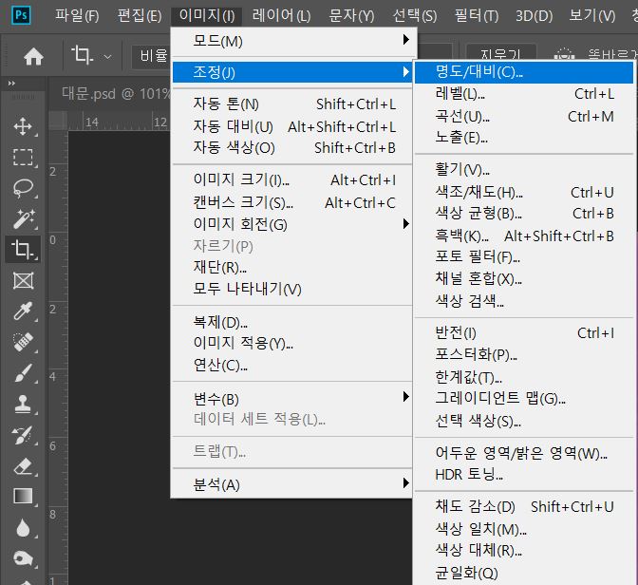The width and height of the screenshot is (638, 585).
Task: Select 자동 톤(N) in the image menu
Action: tap(293, 104)
